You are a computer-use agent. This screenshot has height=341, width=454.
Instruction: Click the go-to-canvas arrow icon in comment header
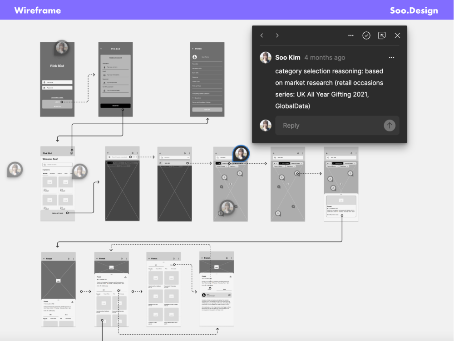tap(381, 35)
